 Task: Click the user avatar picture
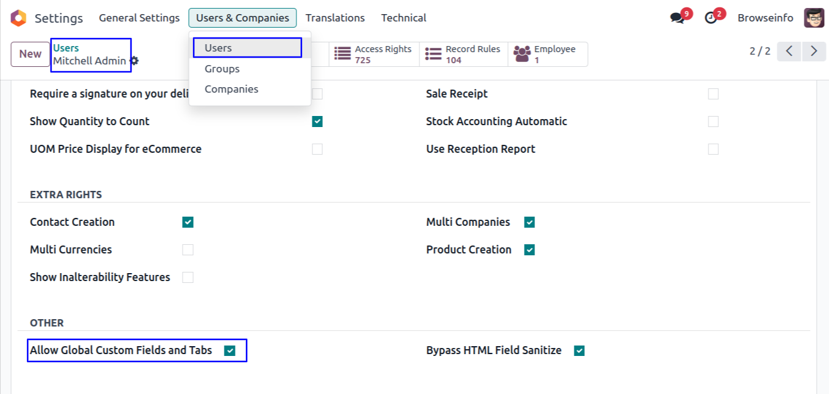click(814, 18)
